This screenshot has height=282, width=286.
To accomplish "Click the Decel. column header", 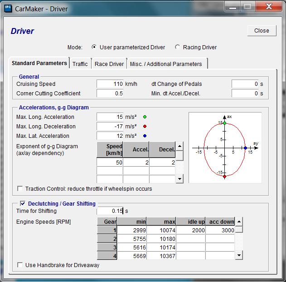I will click(x=162, y=150).
